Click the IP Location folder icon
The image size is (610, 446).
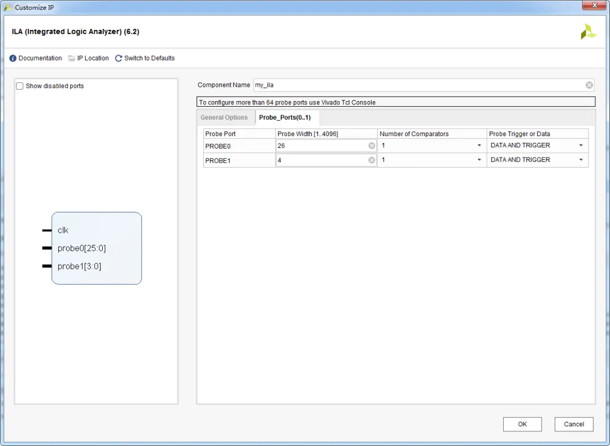tap(72, 58)
